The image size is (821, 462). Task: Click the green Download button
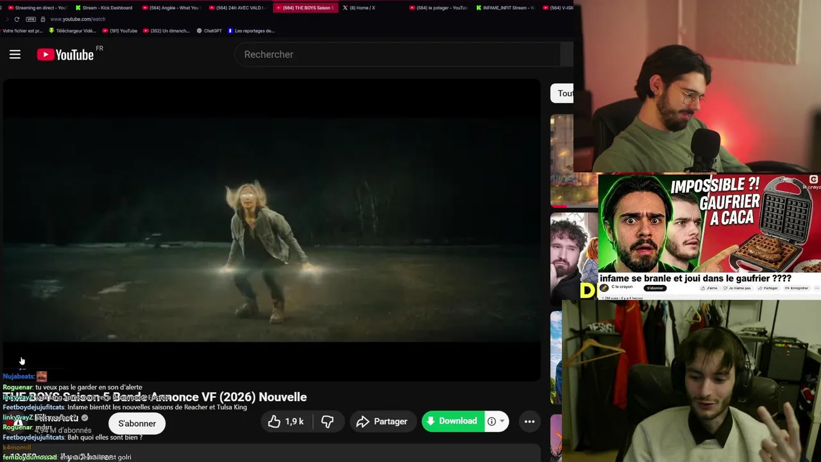coord(452,422)
